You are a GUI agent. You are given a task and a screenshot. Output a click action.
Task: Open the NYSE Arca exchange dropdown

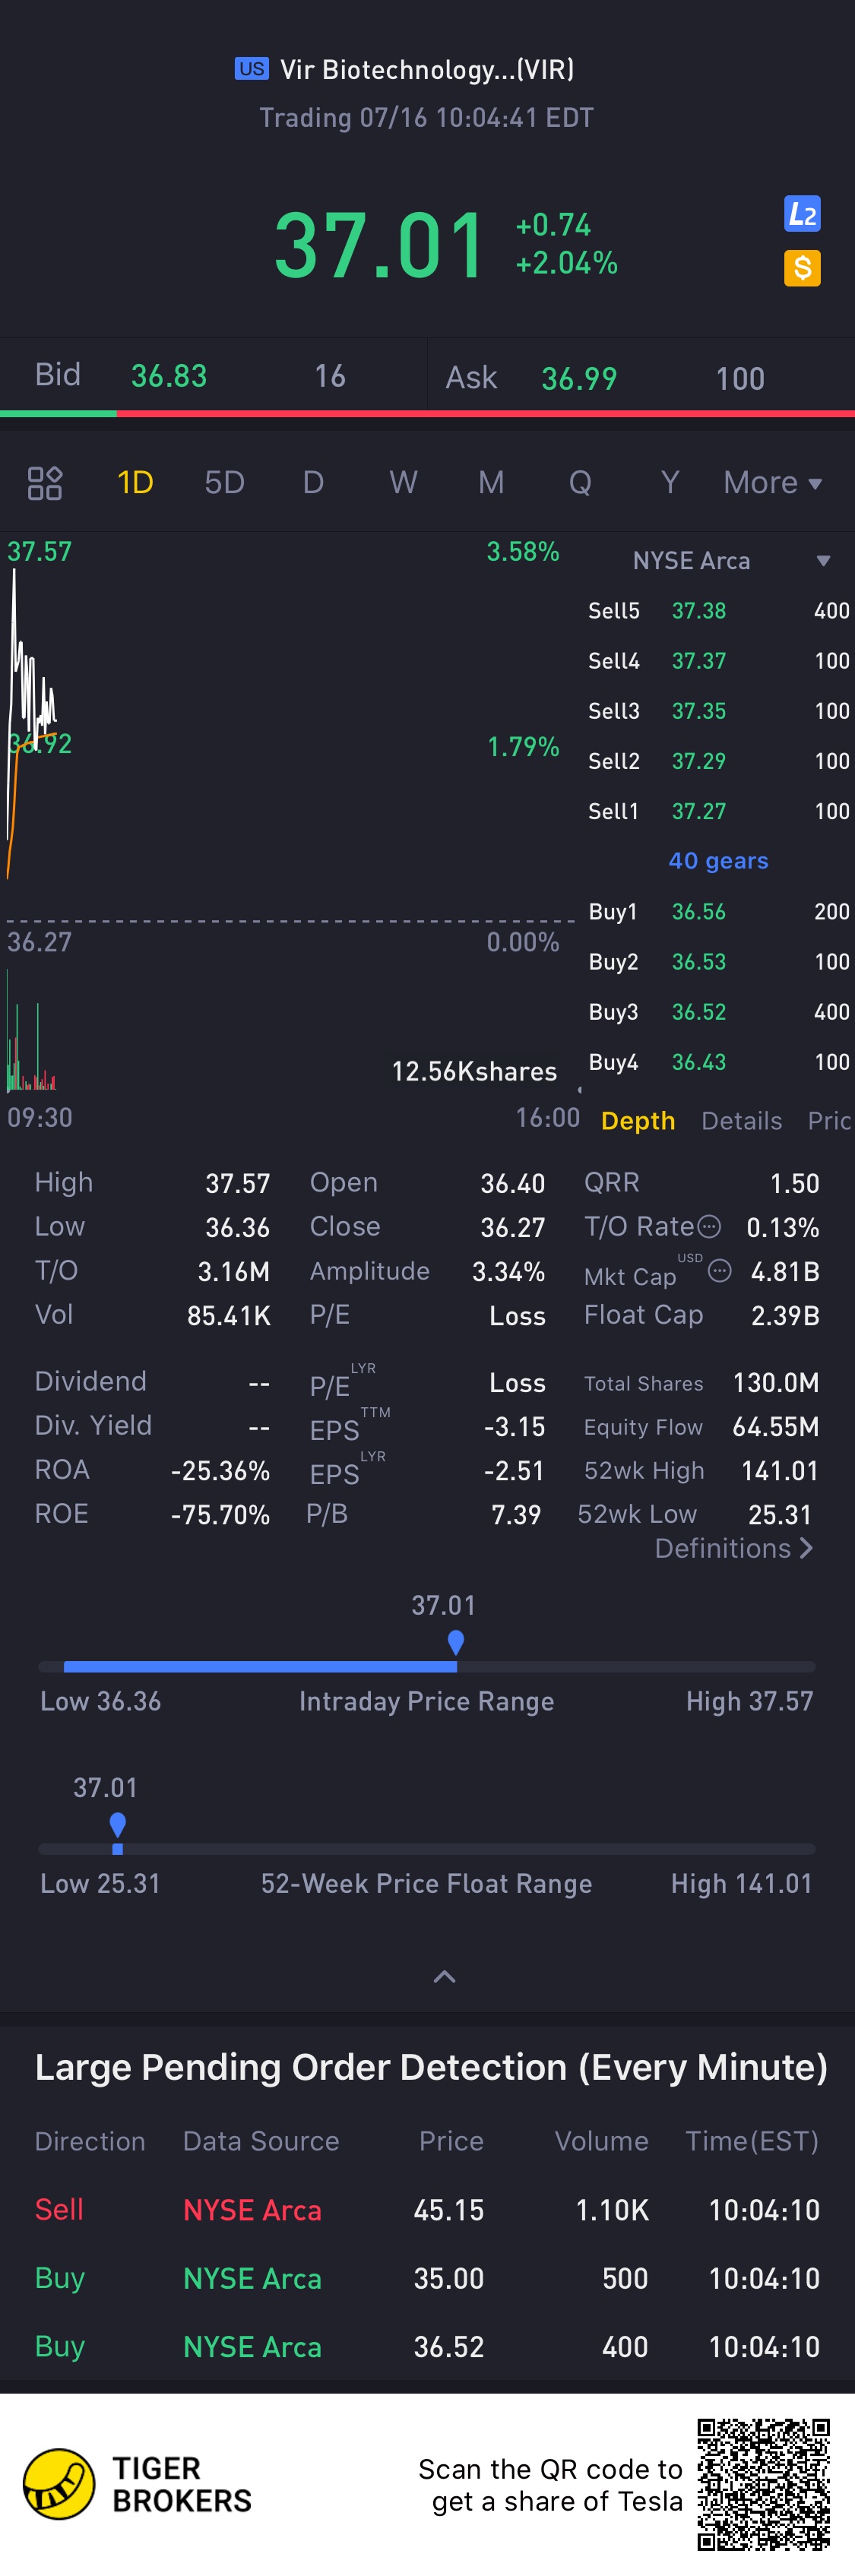click(731, 561)
